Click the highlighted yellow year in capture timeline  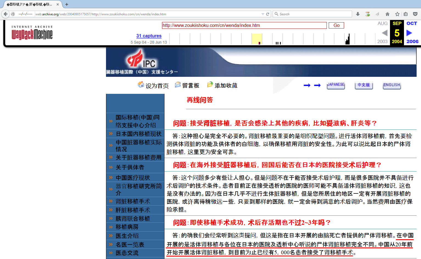257,39
